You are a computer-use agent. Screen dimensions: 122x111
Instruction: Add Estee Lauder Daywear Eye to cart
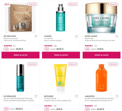[x=101, y=55]
